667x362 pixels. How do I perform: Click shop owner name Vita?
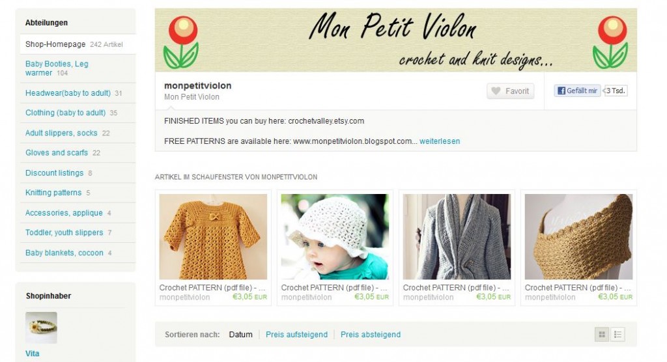[x=33, y=354]
